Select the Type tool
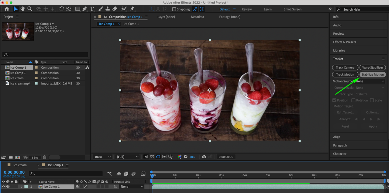This screenshot has width=389, height=193. pos(92,9)
